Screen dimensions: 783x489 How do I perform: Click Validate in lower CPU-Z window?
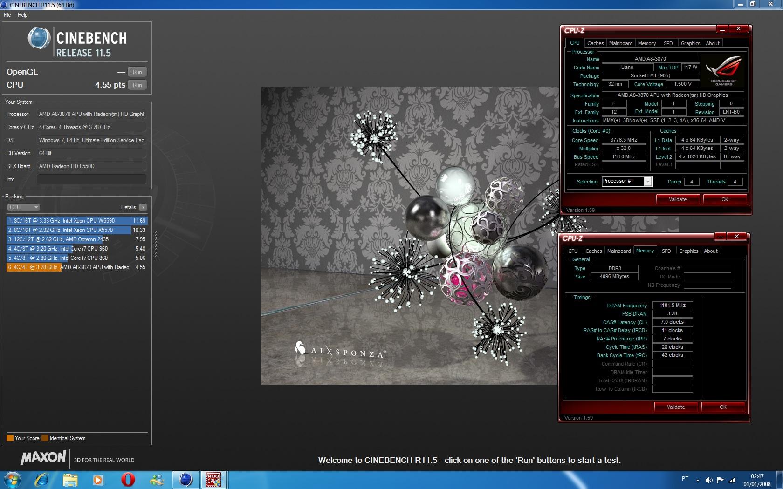click(x=676, y=407)
